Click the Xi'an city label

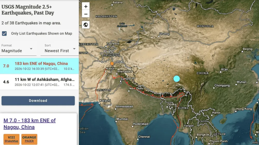(x=224, y=69)
